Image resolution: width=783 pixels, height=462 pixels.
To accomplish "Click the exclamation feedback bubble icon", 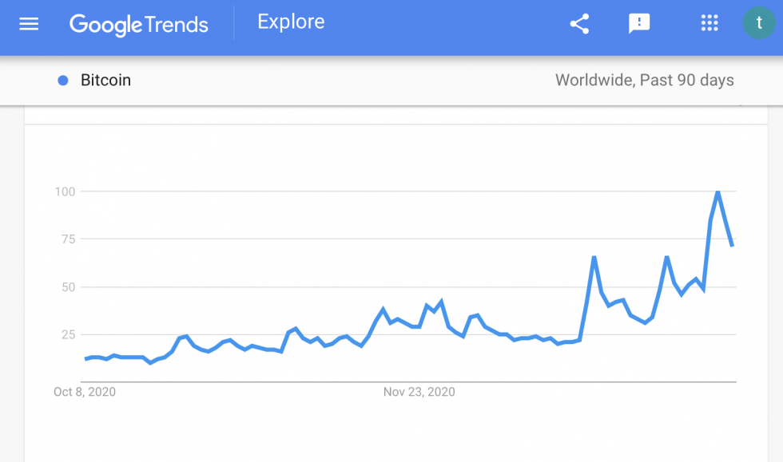I will click(x=638, y=23).
